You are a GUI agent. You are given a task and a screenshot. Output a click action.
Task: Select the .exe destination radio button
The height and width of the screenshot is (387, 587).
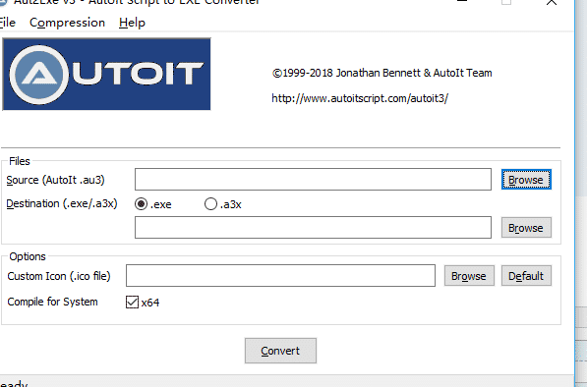click(x=141, y=204)
